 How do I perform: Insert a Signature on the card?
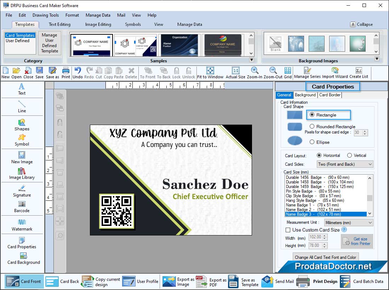pos(22,191)
